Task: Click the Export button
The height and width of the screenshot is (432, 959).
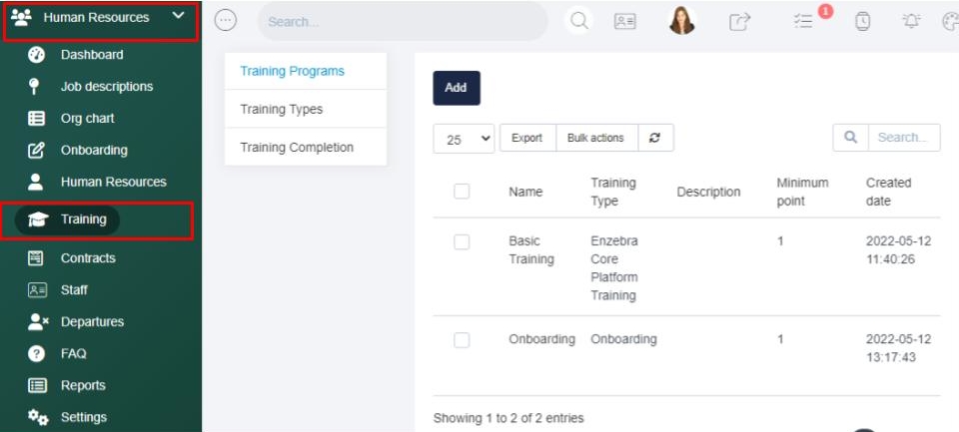Action: [x=526, y=138]
